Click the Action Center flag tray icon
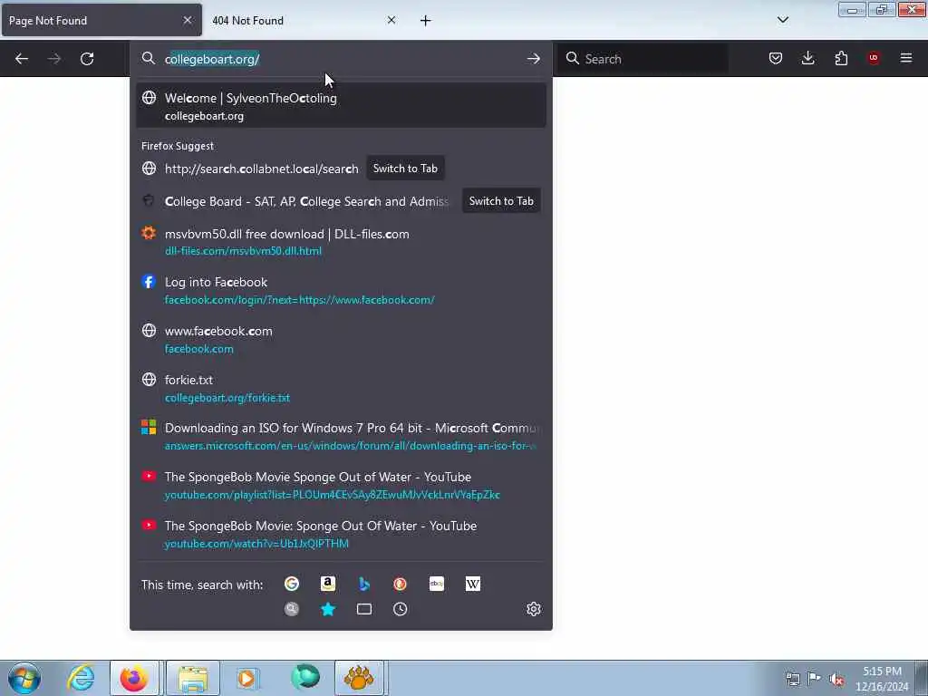The image size is (928, 696). (814, 679)
